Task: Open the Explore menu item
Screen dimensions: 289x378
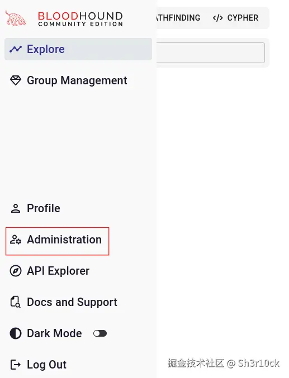Action: pyautogui.click(x=78, y=49)
